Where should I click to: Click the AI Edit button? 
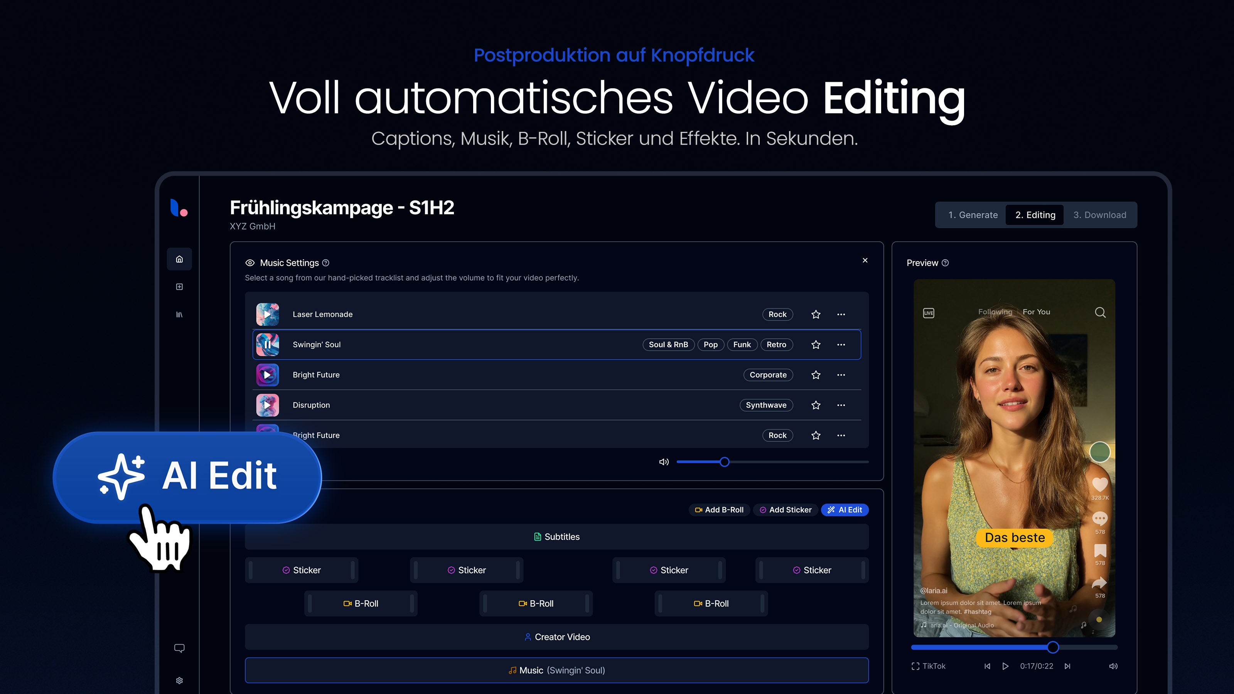(x=845, y=510)
